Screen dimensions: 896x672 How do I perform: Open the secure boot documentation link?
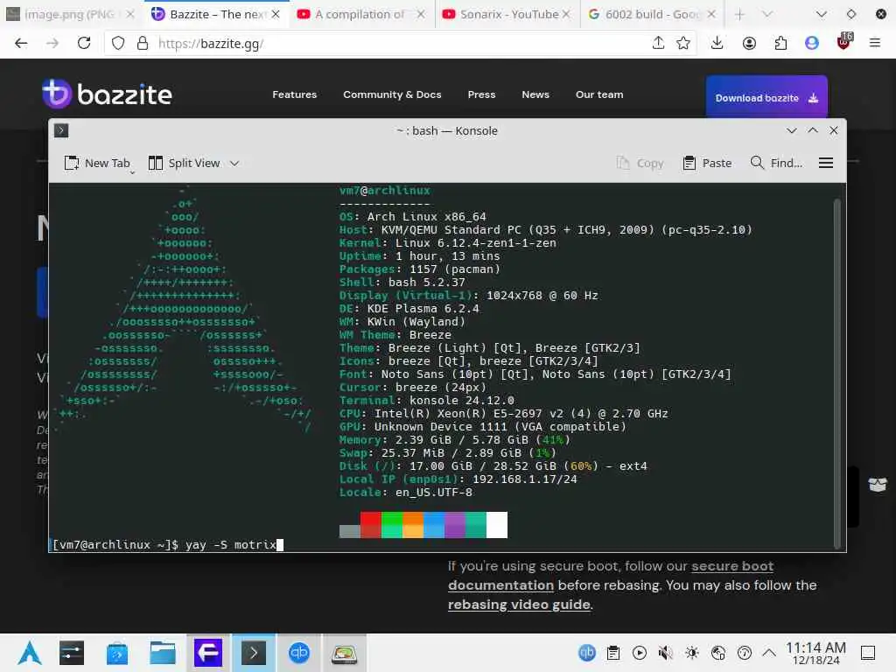click(x=611, y=576)
